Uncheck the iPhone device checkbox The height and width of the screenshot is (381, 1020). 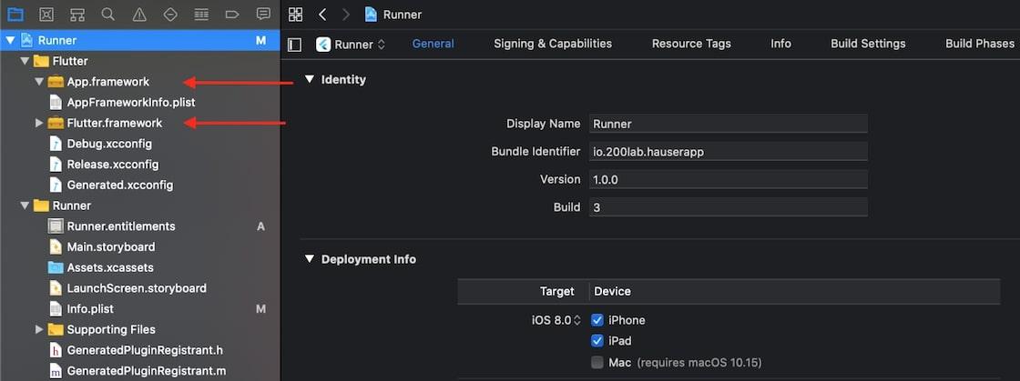coord(597,320)
